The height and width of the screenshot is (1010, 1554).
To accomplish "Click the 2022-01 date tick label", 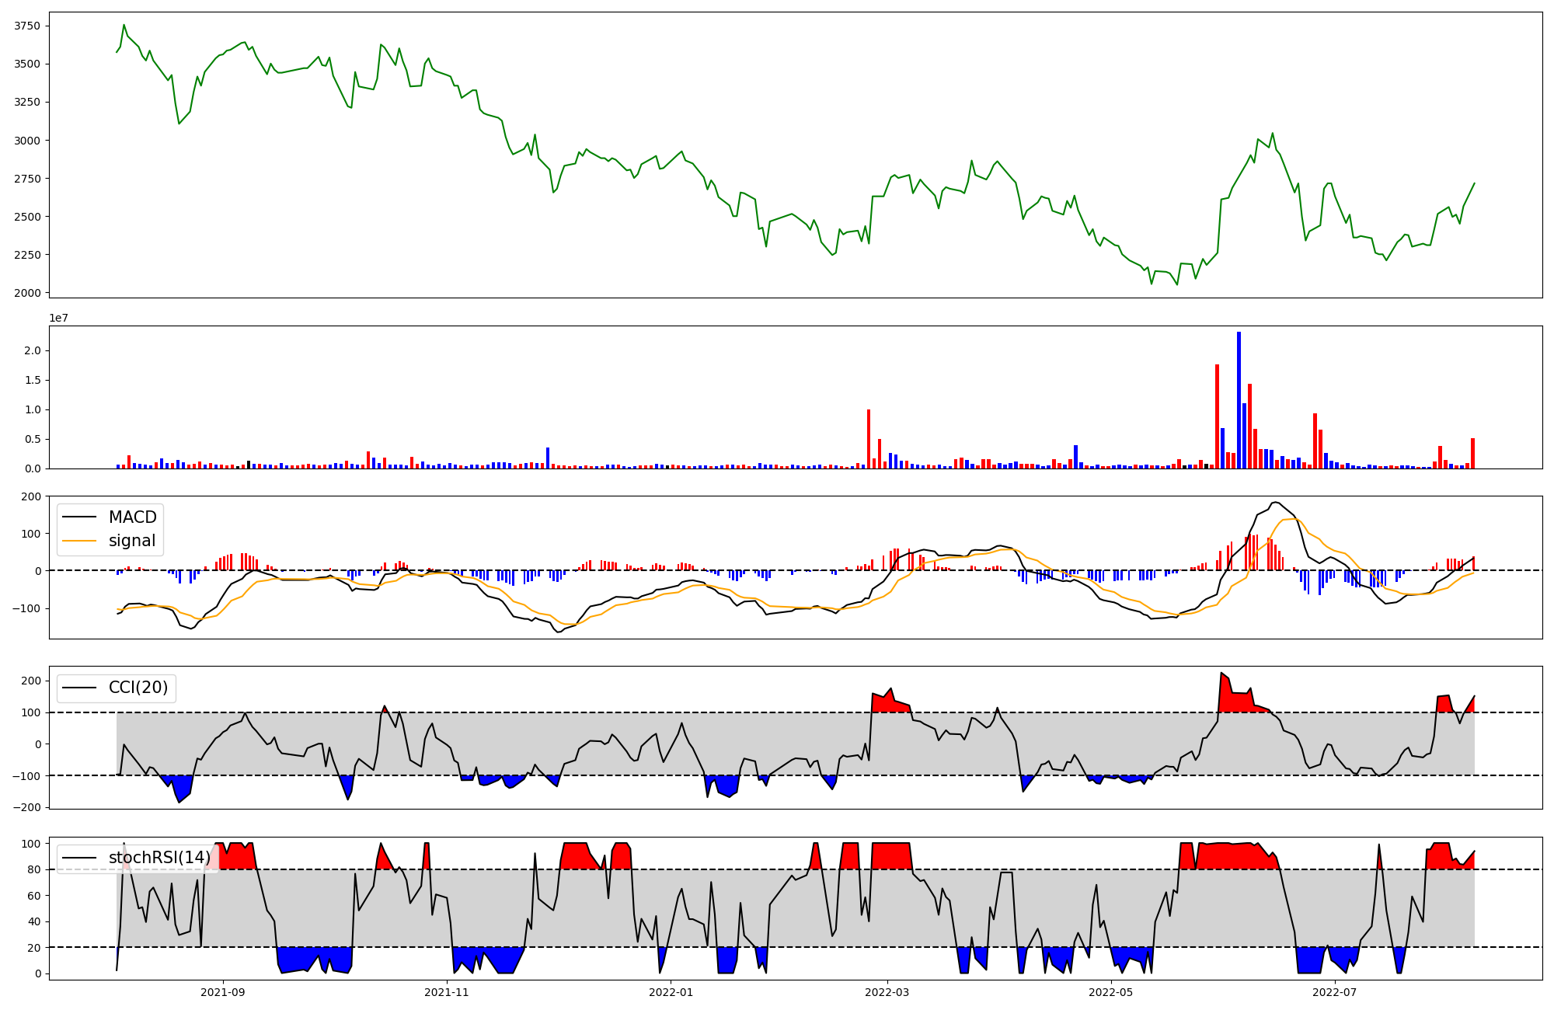I will pyautogui.click(x=671, y=992).
